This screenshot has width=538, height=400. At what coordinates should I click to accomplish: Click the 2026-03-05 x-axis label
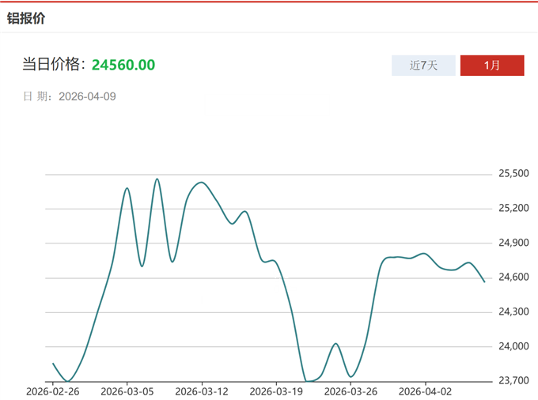coord(127,391)
